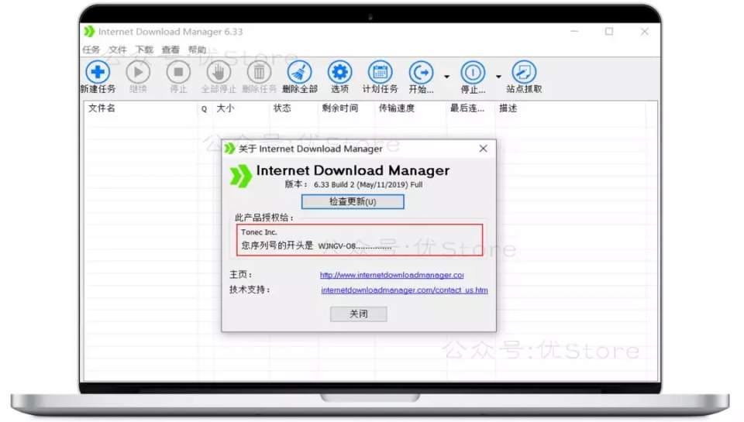Open the contact_us.htm support link

pyautogui.click(x=405, y=290)
